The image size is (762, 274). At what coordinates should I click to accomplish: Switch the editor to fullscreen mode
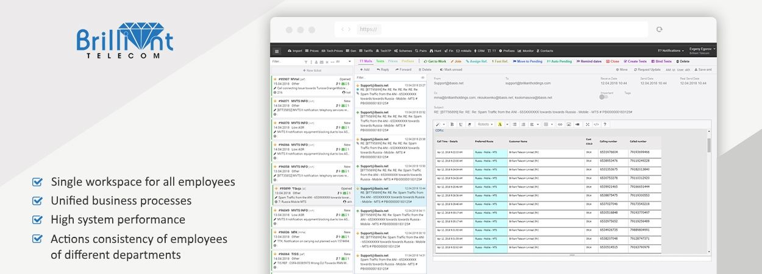(x=587, y=124)
